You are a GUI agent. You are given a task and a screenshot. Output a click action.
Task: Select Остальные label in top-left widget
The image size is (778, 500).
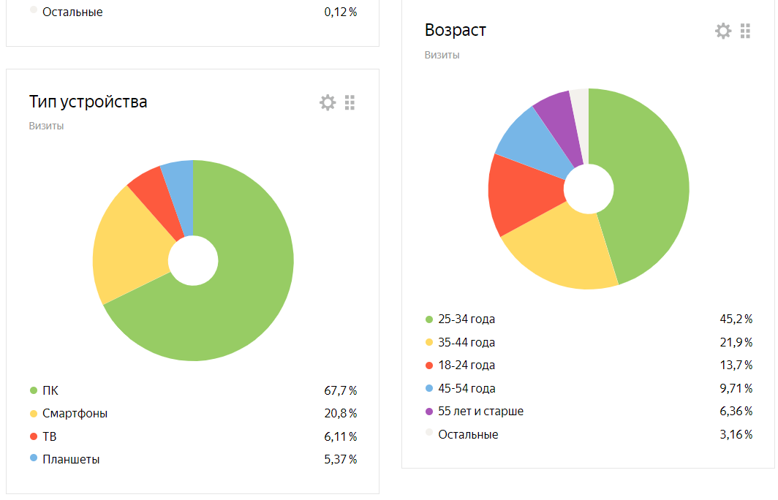click(72, 12)
